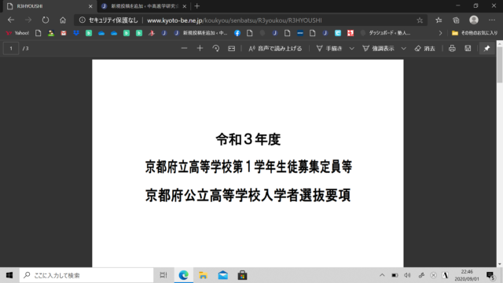The height and width of the screenshot is (283, 503).
Task: Open the Dropbox bookmark icon
Action: tap(76, 33)
